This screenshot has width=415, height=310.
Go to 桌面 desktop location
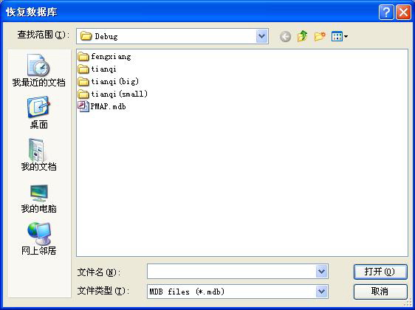[x=39, y=113]
